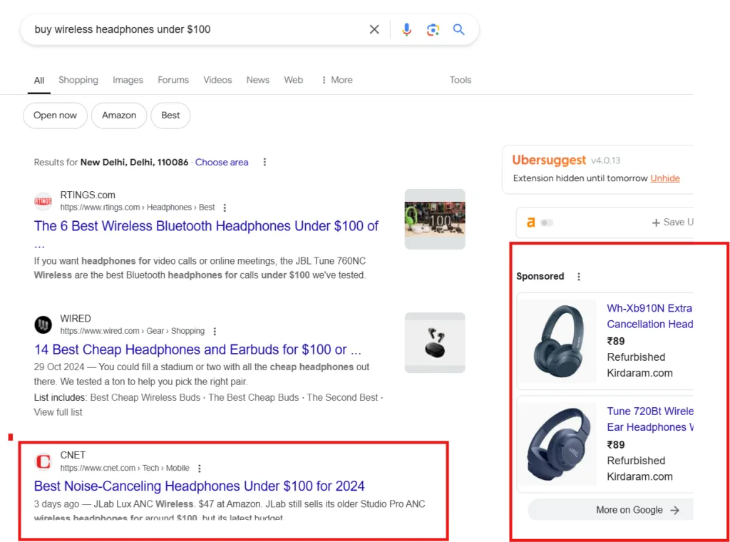Screen dimensions: 730x542
Task: Click the CNET favicon
Action: click(x=43, y=461)
